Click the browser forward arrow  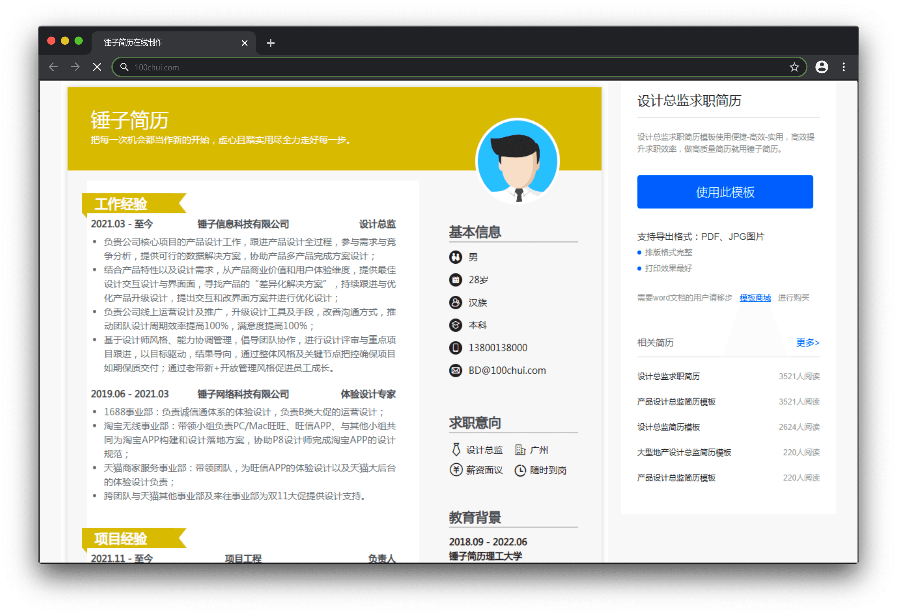click(x=75, y=67)
